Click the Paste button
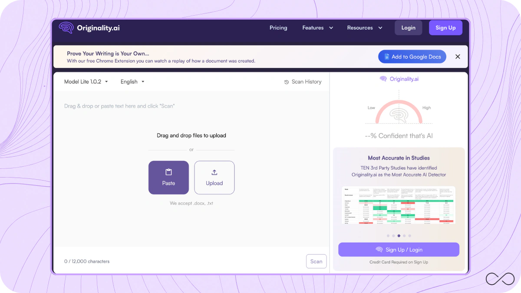Screen dimensions: 521x293 point(168,178)
